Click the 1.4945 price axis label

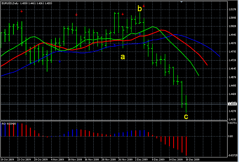[232, 35]
